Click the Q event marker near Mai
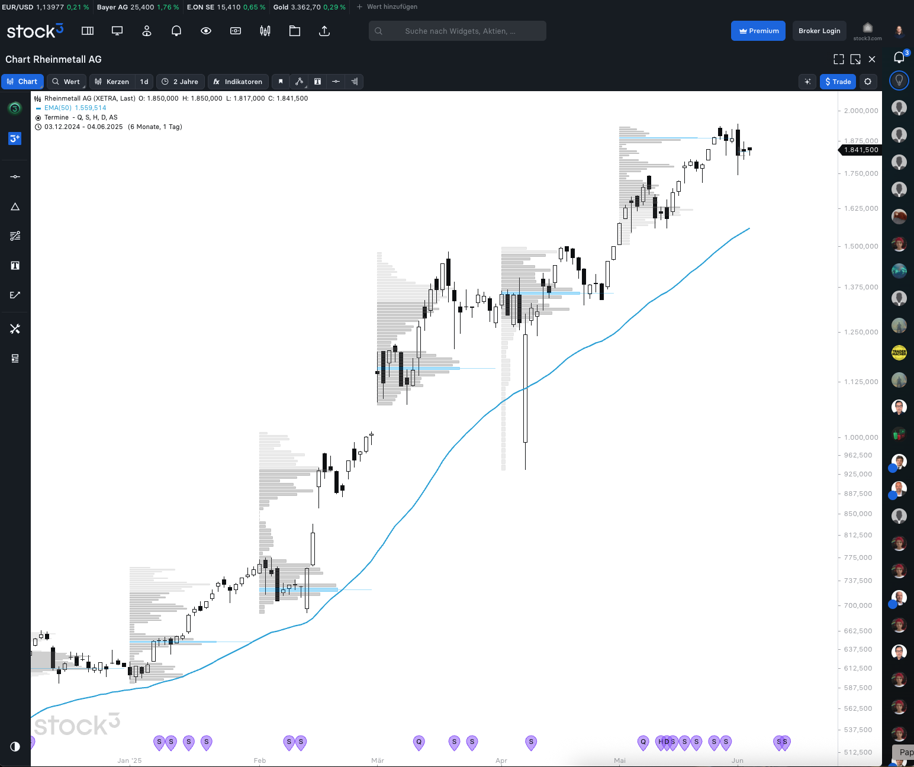The height and width of the screenshot is (767, 914). click(643, 742)
